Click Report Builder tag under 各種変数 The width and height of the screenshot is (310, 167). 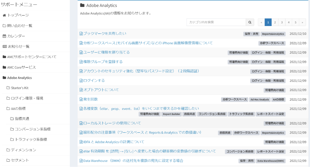171,114
